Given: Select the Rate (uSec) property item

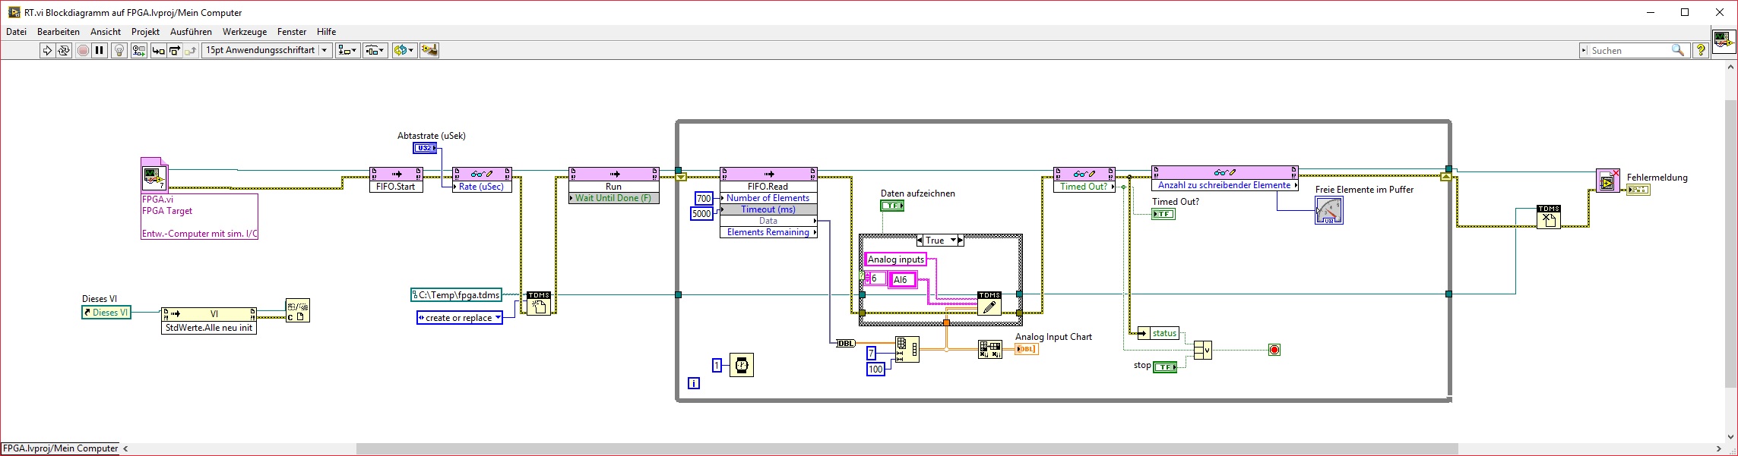Looking at the screenshot, I should tap(482, 186).
